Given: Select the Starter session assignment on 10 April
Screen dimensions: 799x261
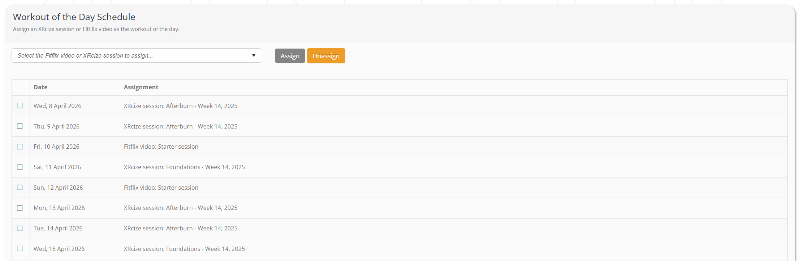Looking at the screenshot, I should [x=161, y=147].
